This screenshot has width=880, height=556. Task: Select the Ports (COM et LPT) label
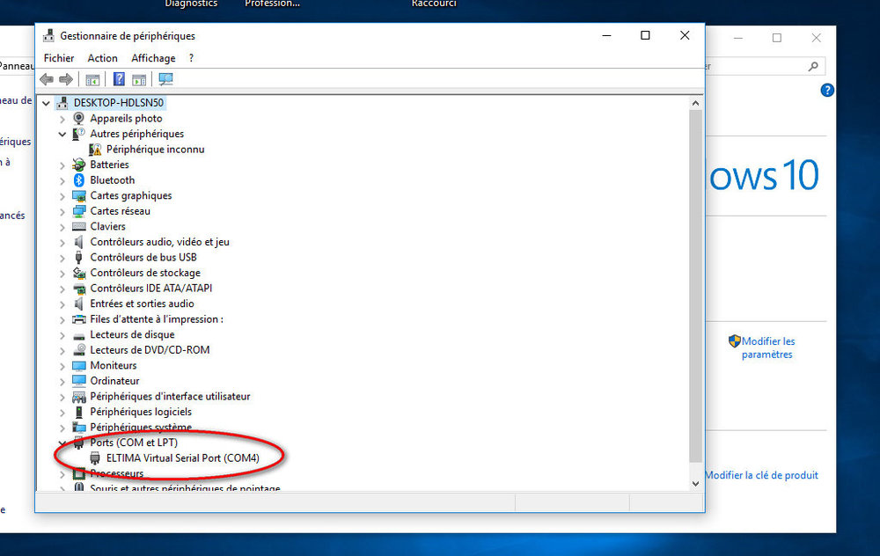point(134,443)
